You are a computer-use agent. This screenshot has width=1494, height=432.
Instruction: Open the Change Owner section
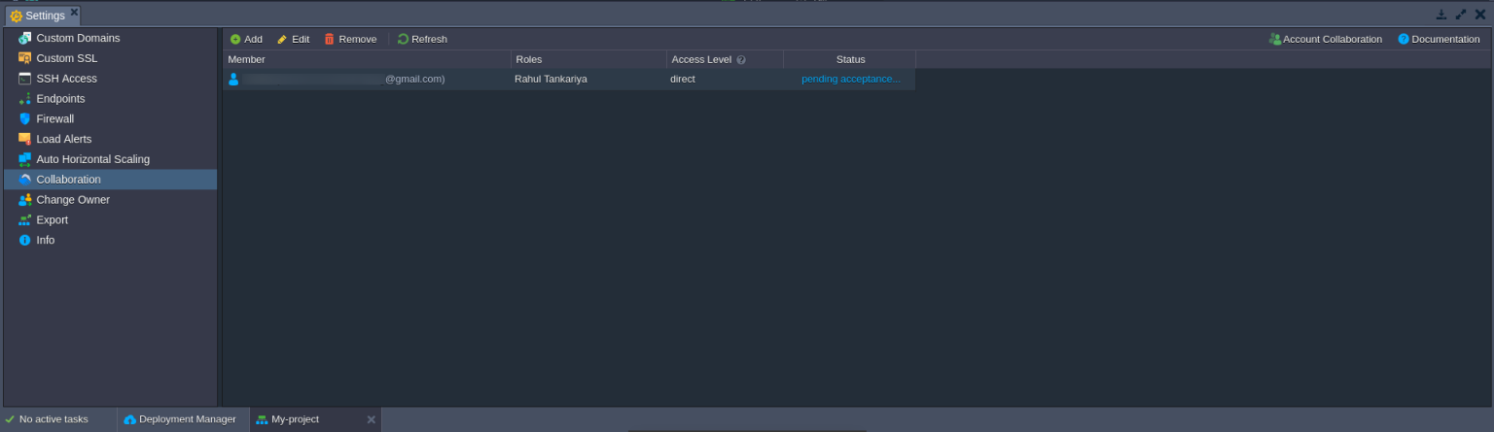pyautogui.click(x=73, y=200)
